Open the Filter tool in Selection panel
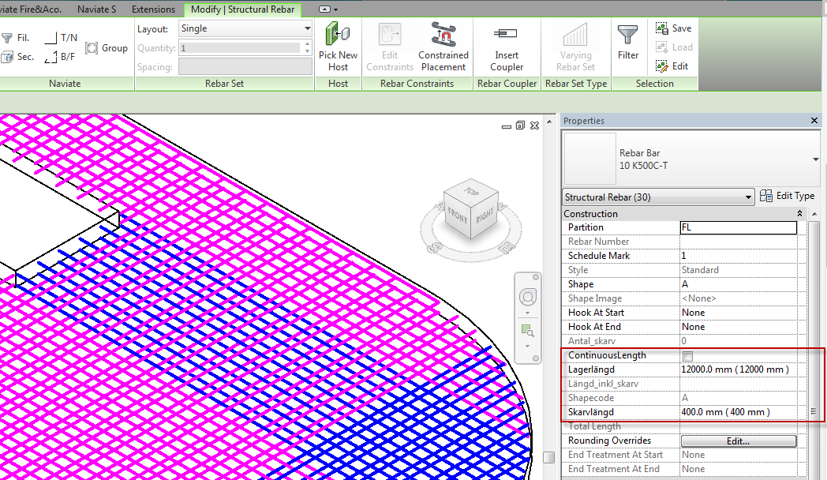 (627, 47)
